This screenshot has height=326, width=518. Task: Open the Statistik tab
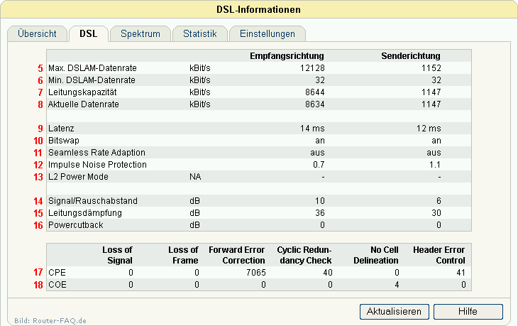pyautogui.click(x=200, y=33)
